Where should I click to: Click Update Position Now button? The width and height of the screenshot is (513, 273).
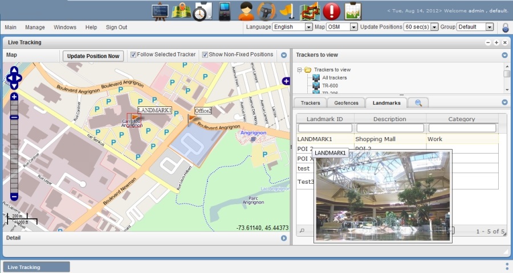tap(93, 56)
